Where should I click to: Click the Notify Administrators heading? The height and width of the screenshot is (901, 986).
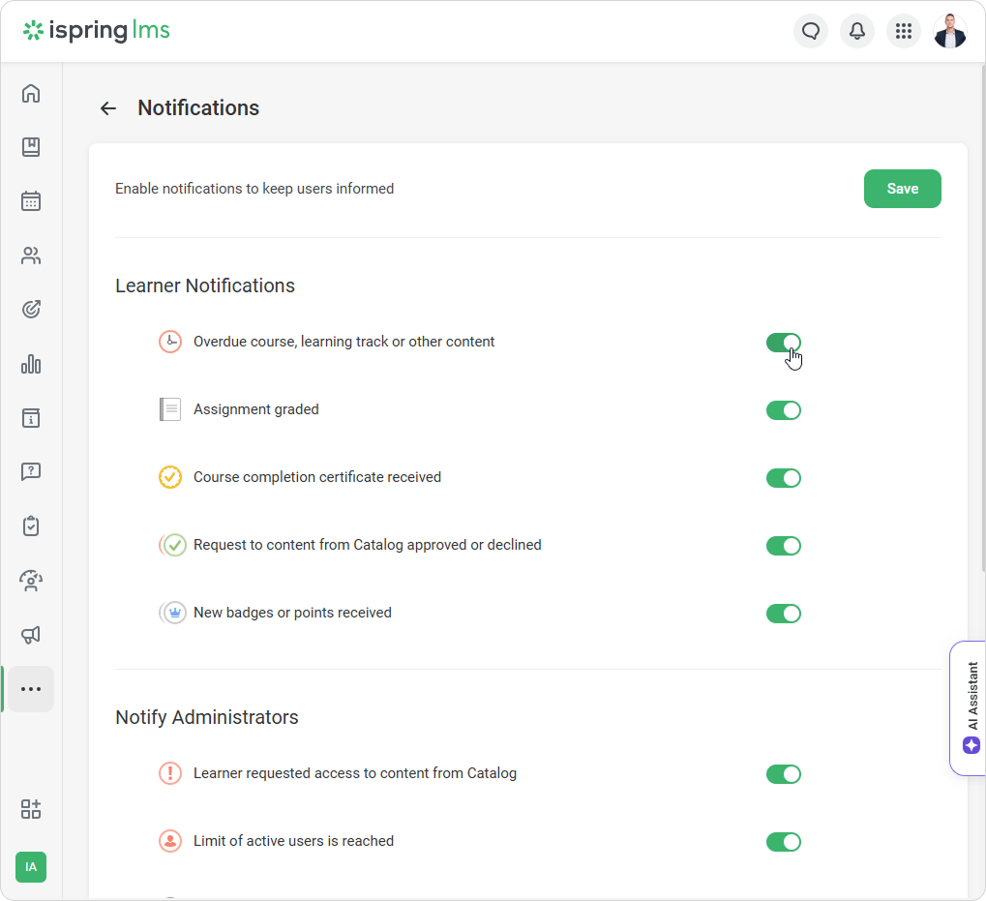[207, 717]
